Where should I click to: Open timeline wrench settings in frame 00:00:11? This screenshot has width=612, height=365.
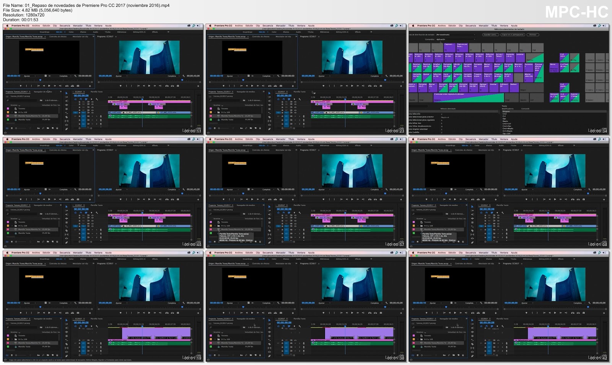click(x=97, y=99)
